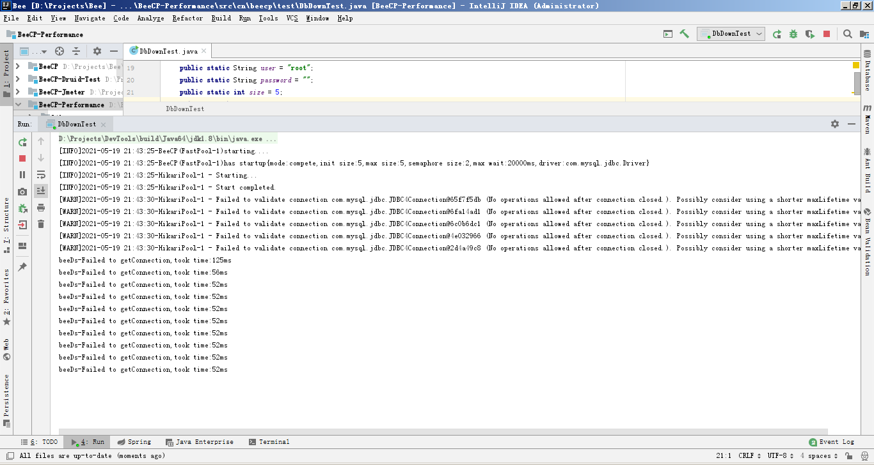Debug DbDownTest with main toolbar bug icon

[x=793, y=34]
